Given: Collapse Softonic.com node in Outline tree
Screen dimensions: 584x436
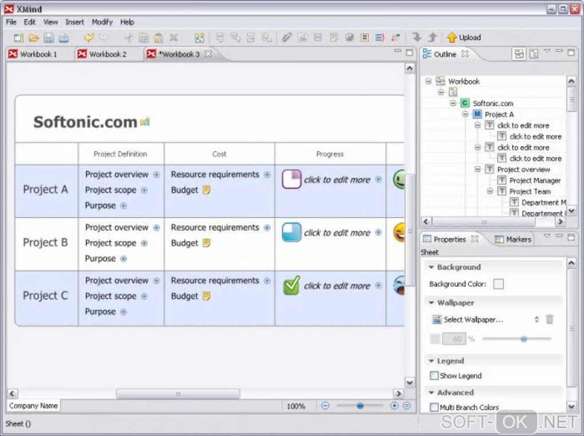Looking at the screenshot, I should coord(453,103).
